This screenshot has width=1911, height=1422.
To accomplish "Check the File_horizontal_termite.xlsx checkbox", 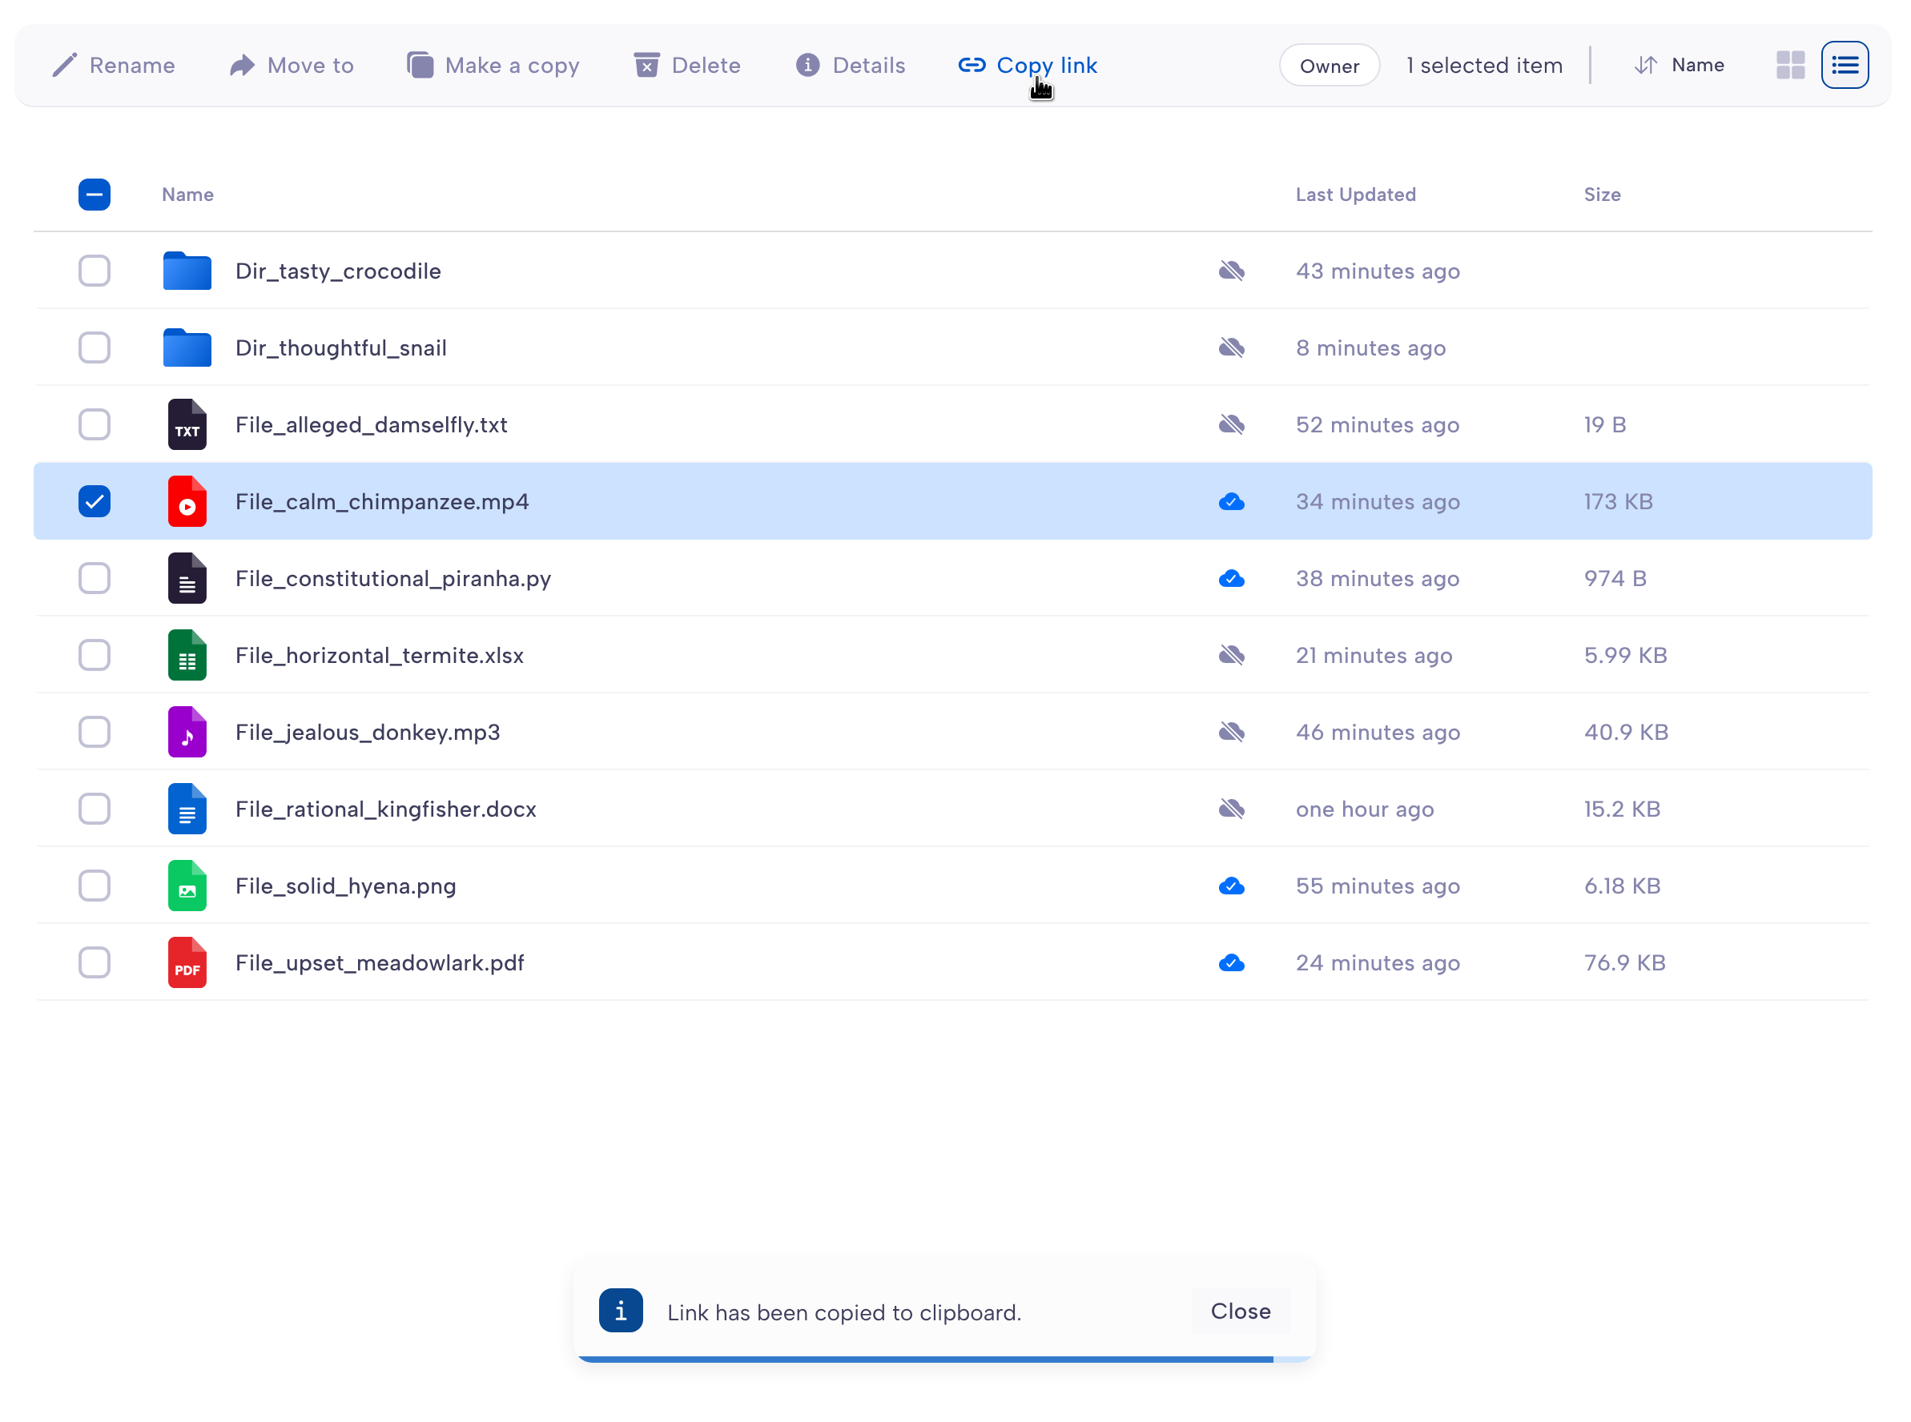I will (95, 655).
